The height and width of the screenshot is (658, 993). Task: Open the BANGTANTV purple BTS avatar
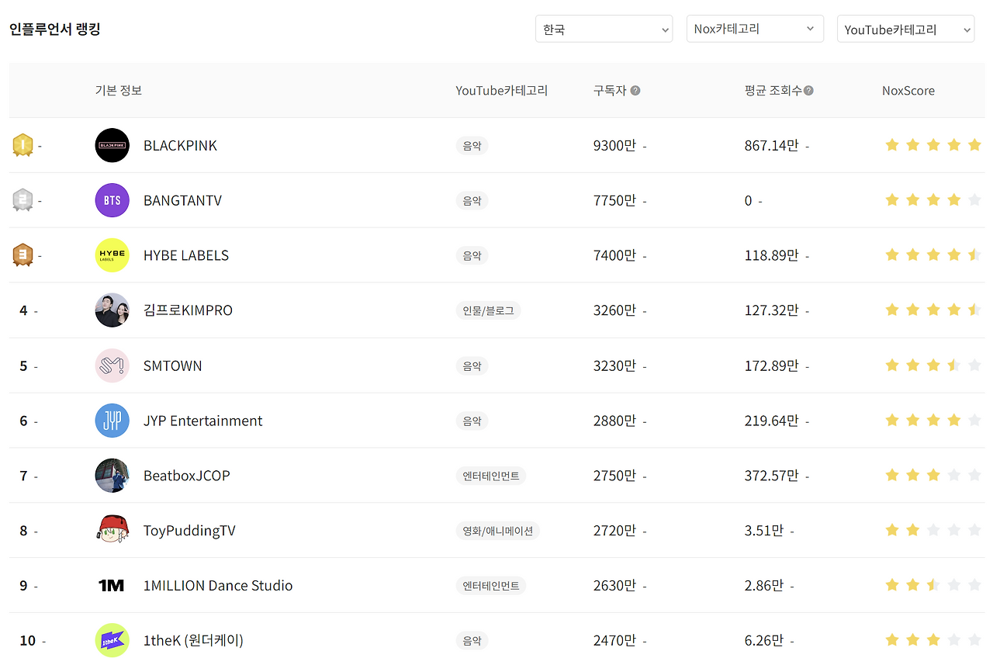point(112,200)
